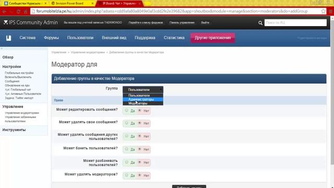Click the Управление модераторами breadcrumb link
The height and width of the screenshot is (188, 334).
(88, 52)
